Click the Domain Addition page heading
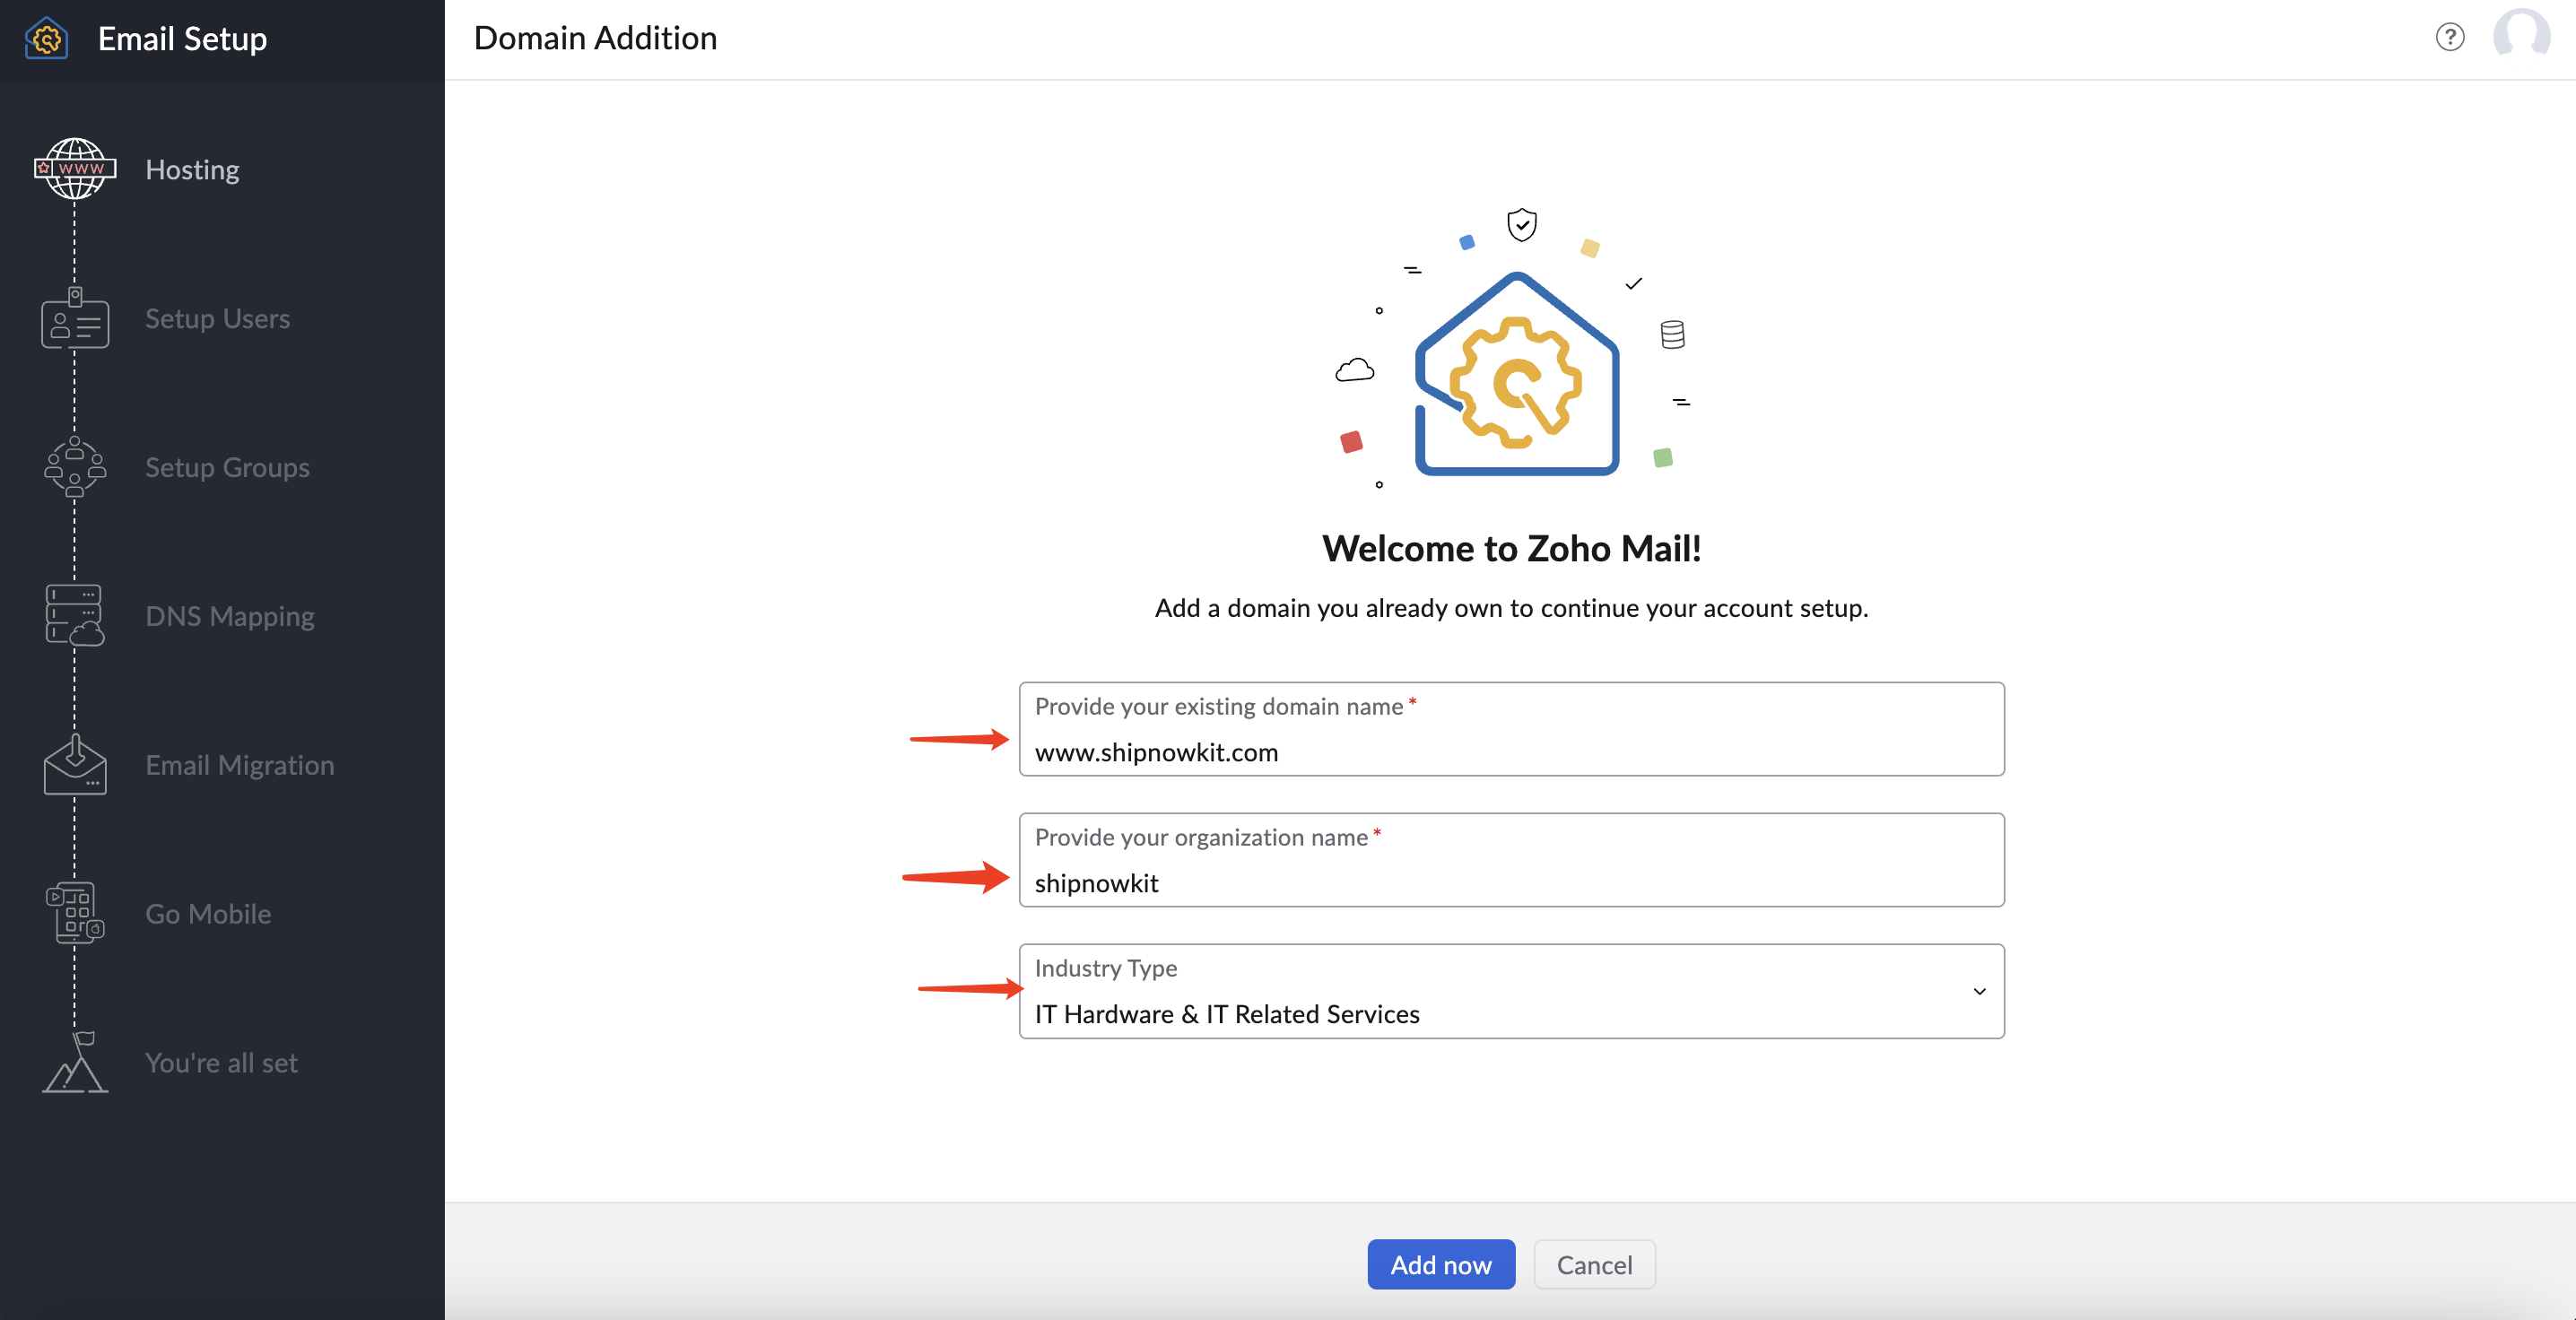Screen dimensions: 2576x1320 [595, 38]
